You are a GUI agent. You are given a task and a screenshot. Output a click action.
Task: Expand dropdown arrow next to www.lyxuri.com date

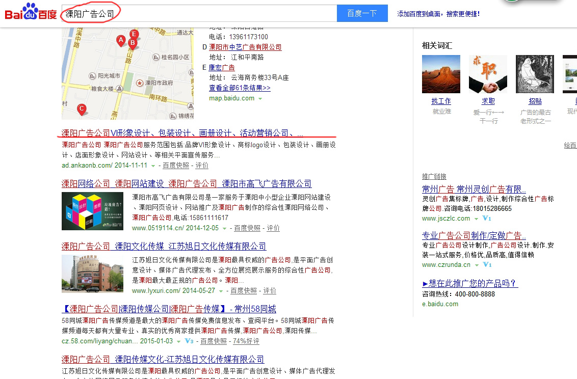click(x=221, y=291)
